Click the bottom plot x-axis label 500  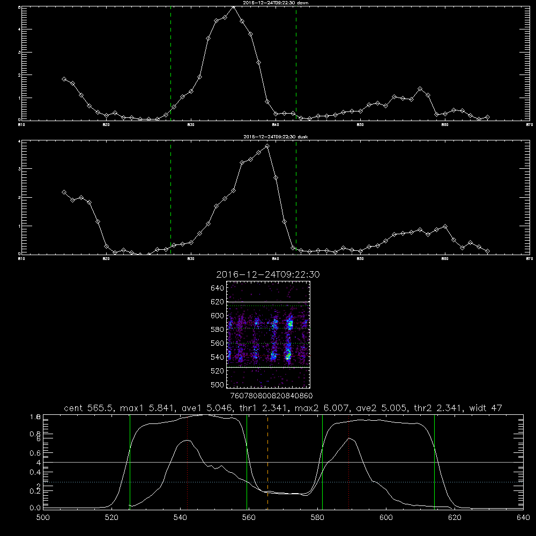[43, 518]
